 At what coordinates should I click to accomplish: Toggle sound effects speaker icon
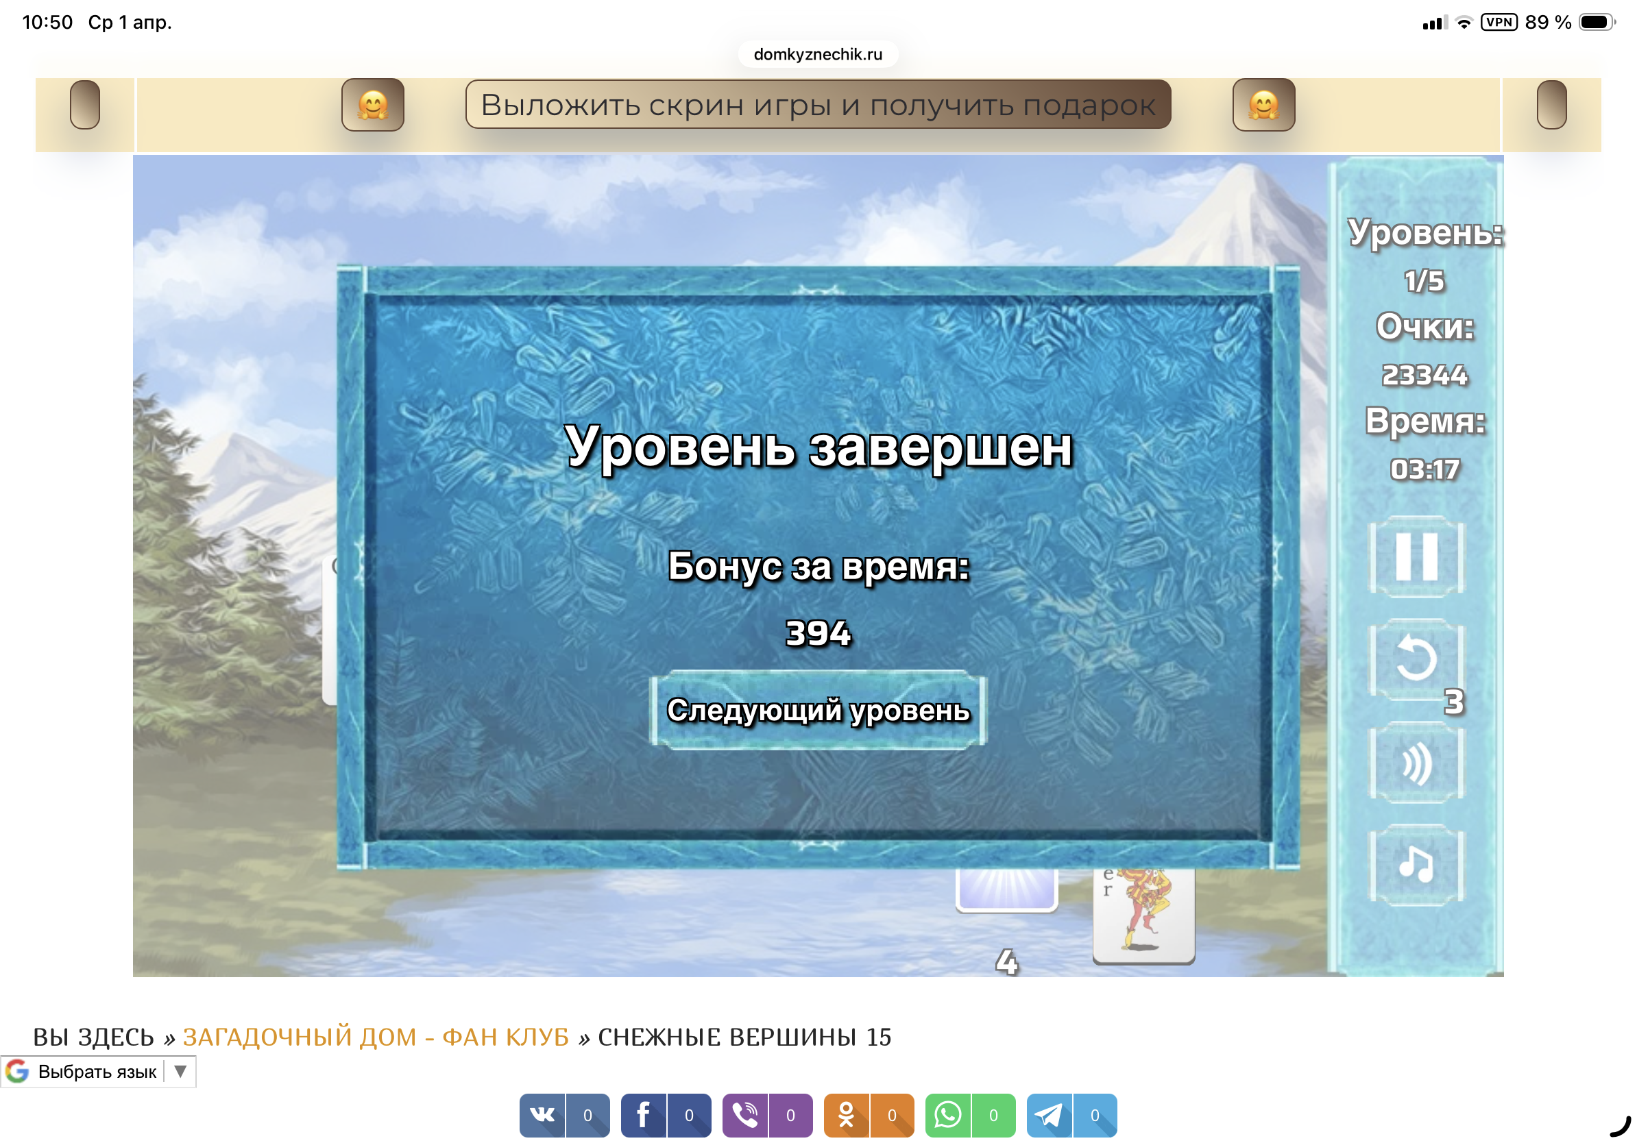[1416, 763]
